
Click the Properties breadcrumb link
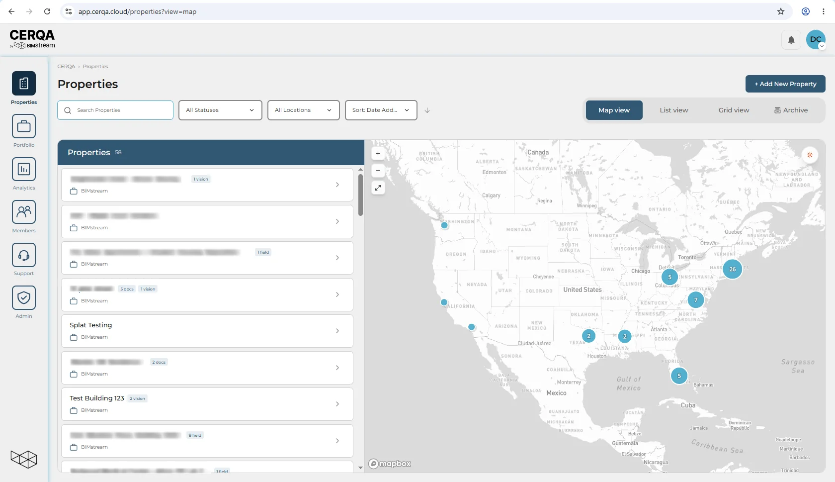pos(95,67)
